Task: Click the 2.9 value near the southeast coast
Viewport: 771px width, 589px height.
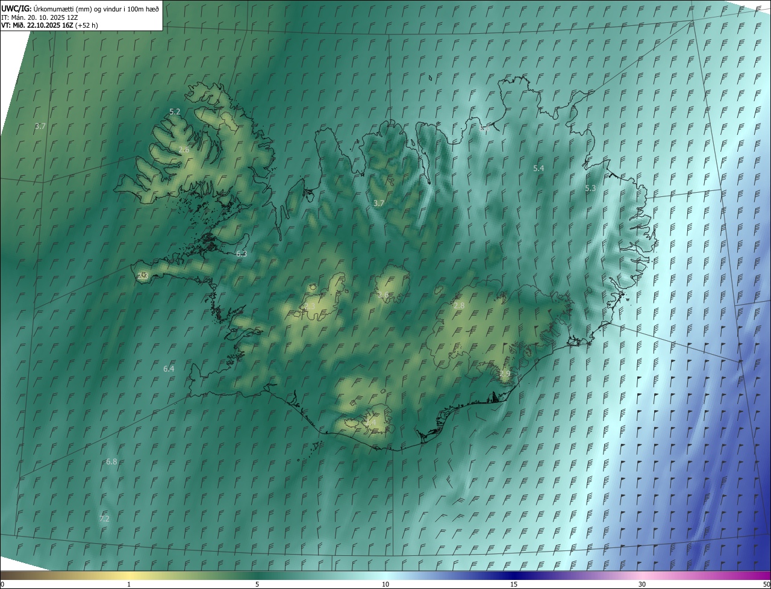Action: click(505, 374)
